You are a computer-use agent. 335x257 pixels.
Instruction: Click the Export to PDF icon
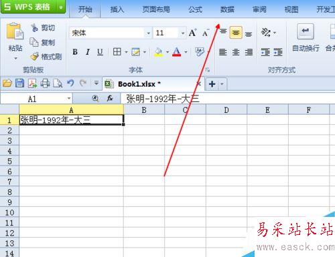pos(32,83)
